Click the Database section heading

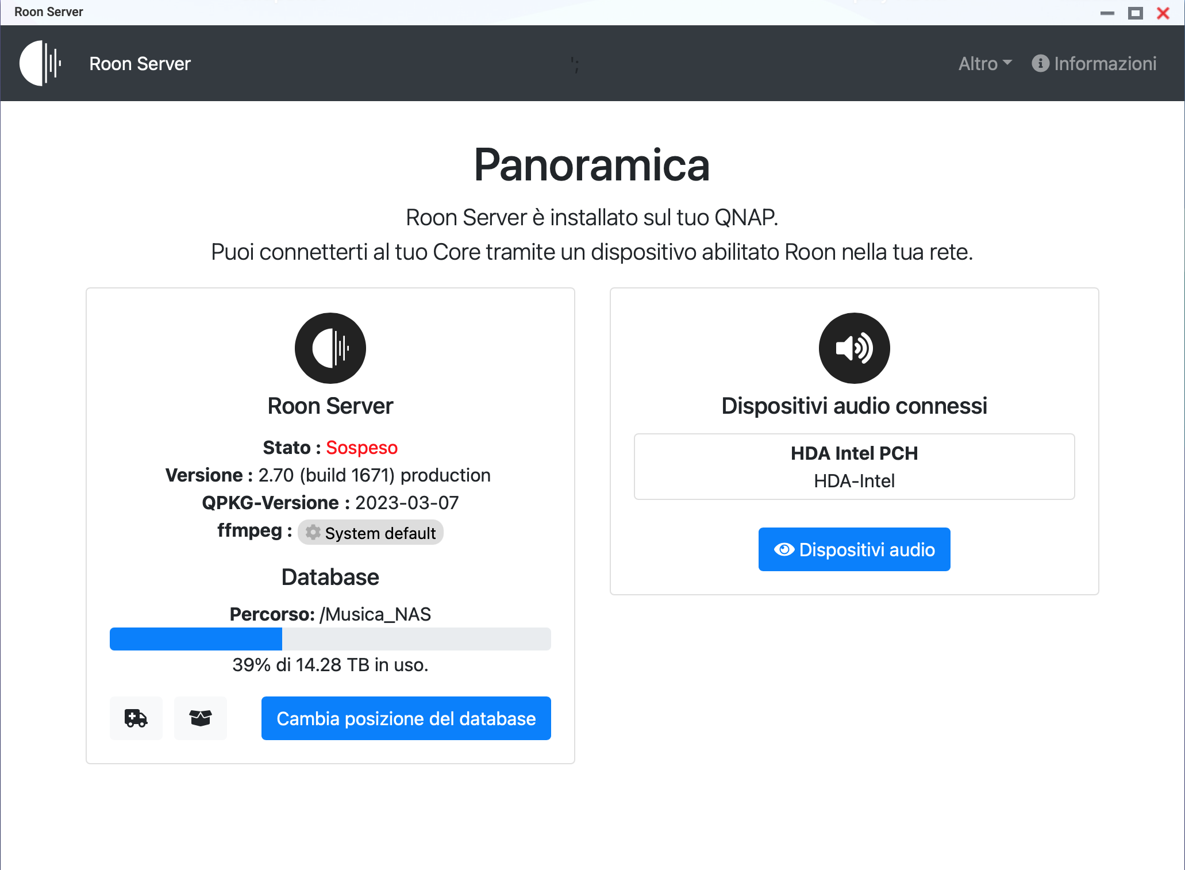[330, 577]
